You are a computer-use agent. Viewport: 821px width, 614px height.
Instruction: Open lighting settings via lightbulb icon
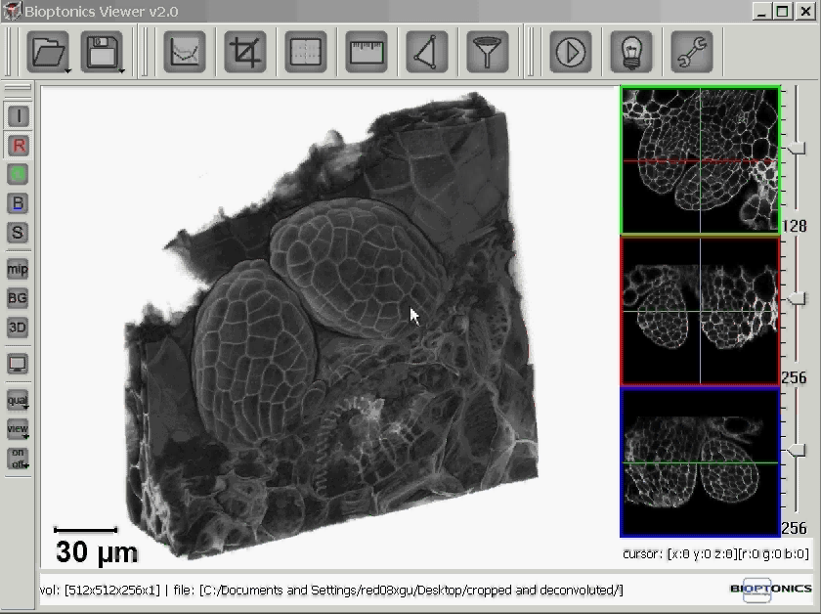[631, 51]
